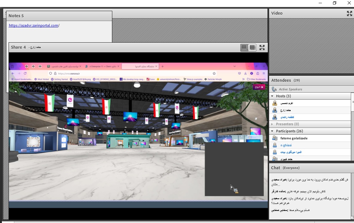This screenshot has width=354, height=223.
Task: Click the shared browser's back arrow
Action: (x=12, y=73)
